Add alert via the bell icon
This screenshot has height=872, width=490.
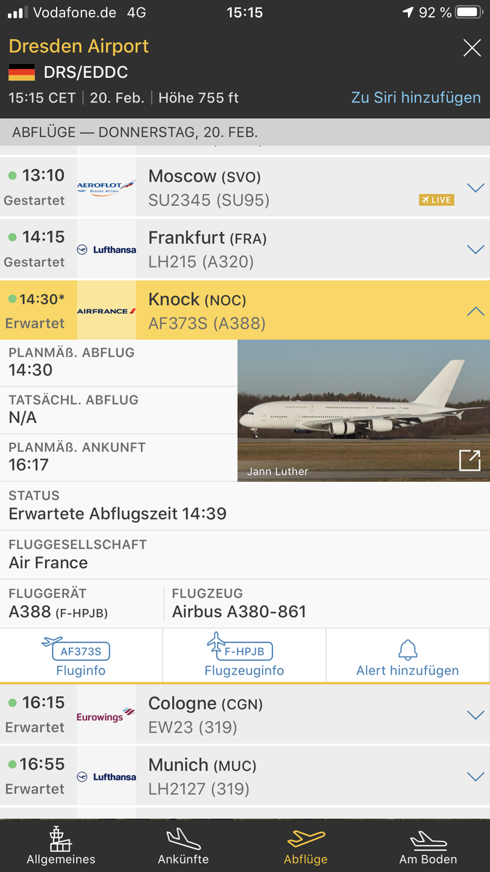[408, 655]
